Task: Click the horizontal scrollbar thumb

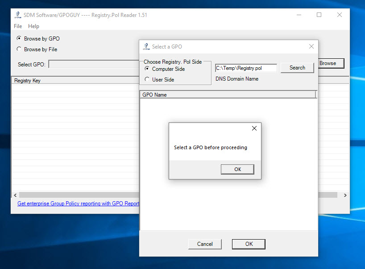Action: [79, 195]
